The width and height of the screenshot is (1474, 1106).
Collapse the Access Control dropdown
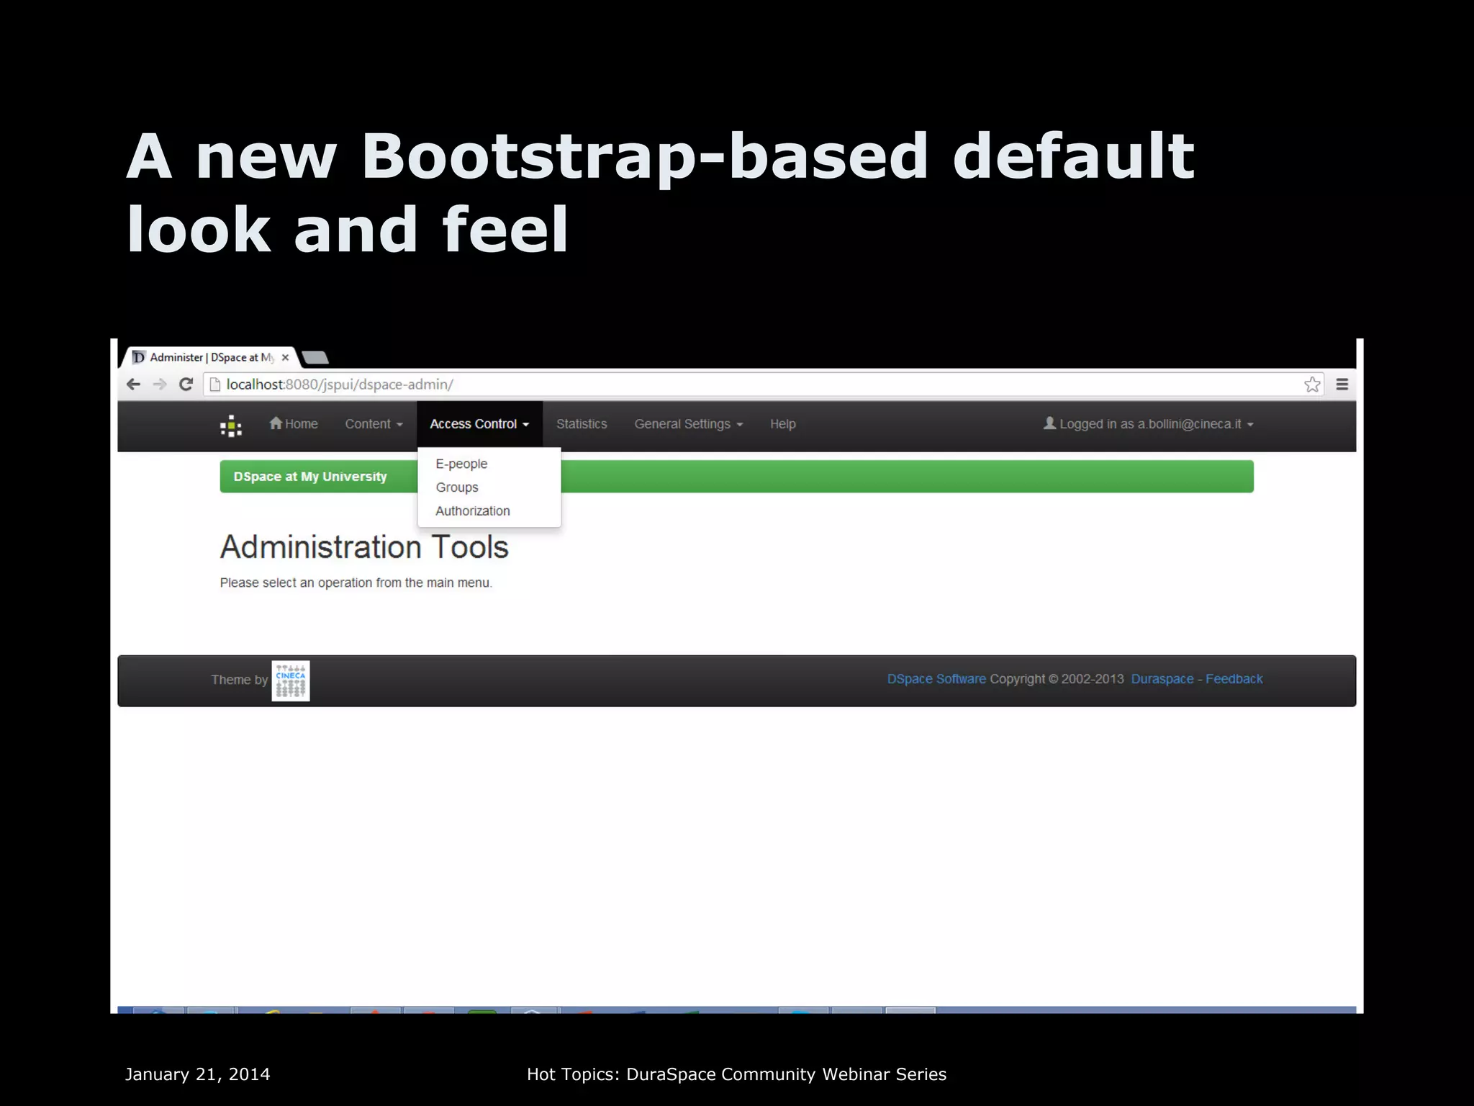click(x=479, y=424)
